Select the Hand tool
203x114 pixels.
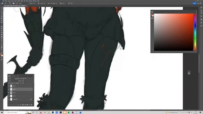pos(2,47)
